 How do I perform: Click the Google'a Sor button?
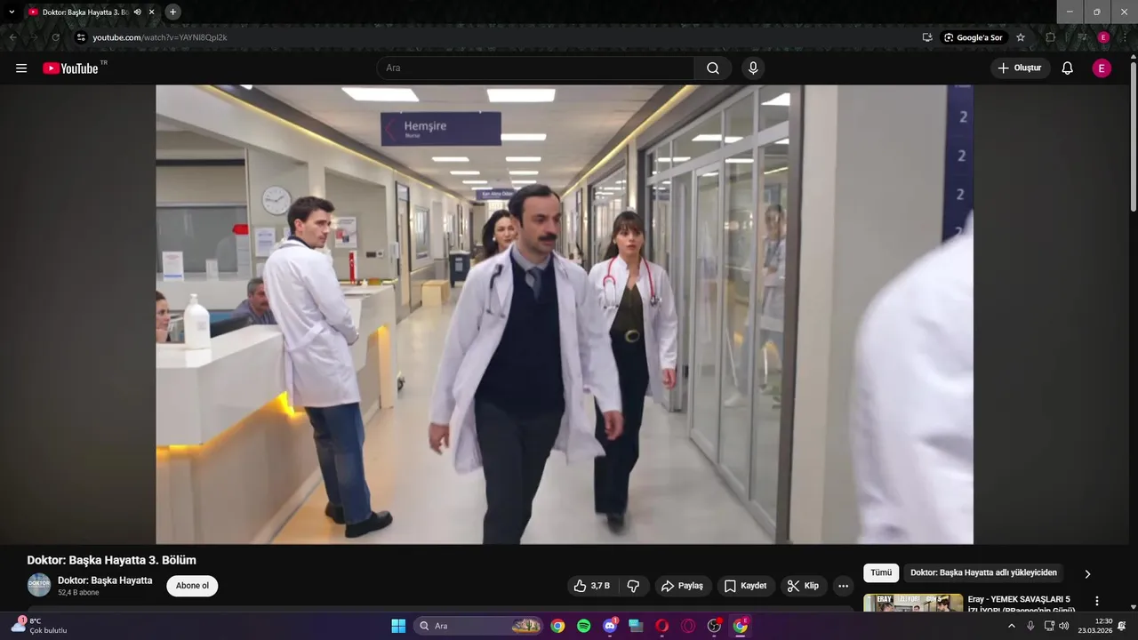point(974,37)
